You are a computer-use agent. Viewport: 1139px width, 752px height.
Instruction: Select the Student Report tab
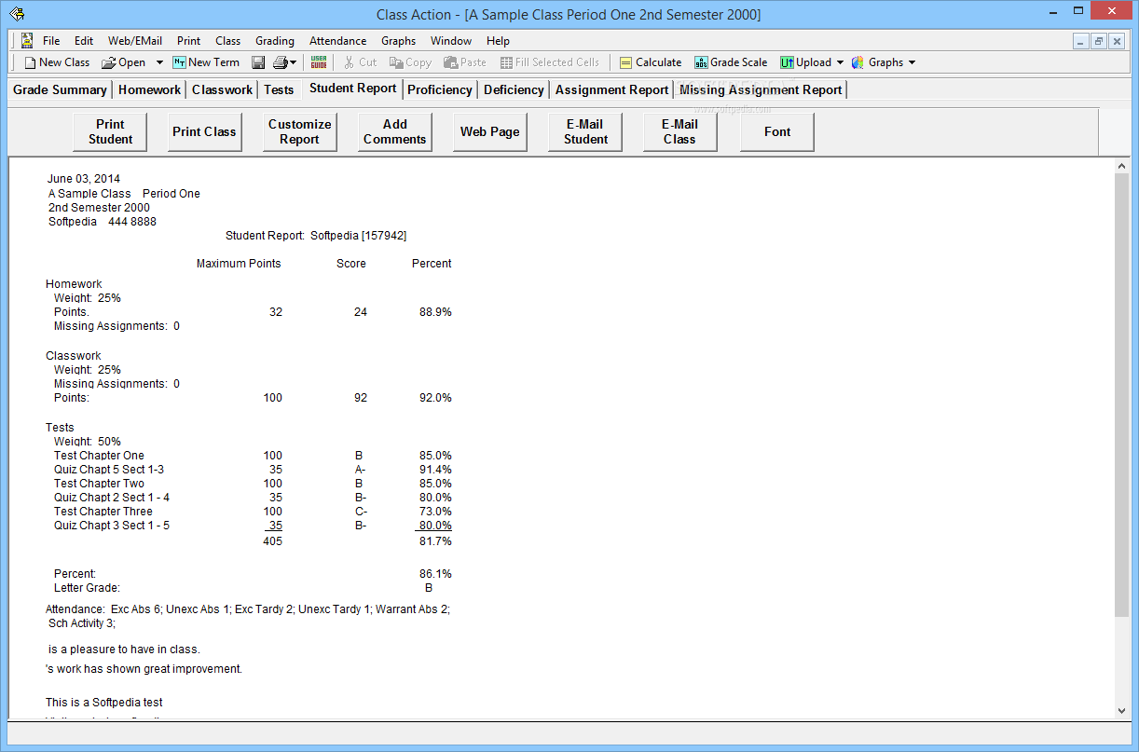point(353,89)
